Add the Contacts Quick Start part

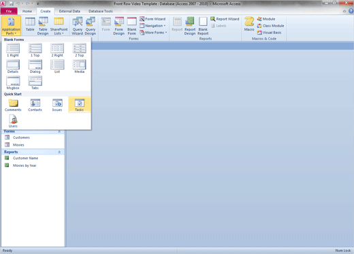click(35, 105)
